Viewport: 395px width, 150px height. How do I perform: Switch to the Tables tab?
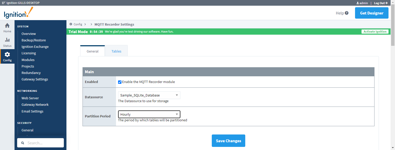(116, 51)
